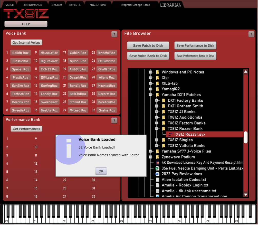Click the Zynewave Podium folder icon
The width and height of the screenshot is (258, 225).
pos(157,157)
